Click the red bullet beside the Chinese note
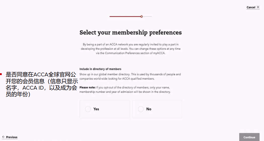 point(1,74)
